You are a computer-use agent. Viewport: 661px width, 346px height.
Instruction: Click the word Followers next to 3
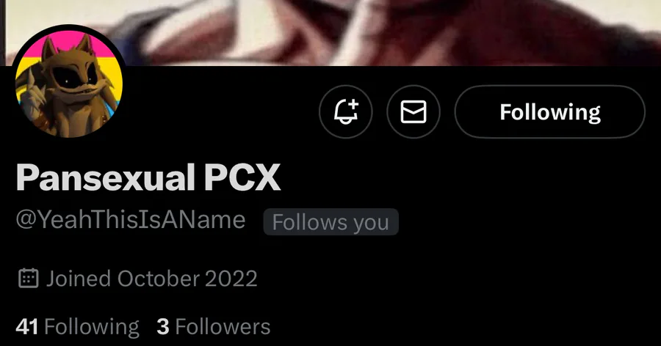pyautogui.click(x=223, y=327)
